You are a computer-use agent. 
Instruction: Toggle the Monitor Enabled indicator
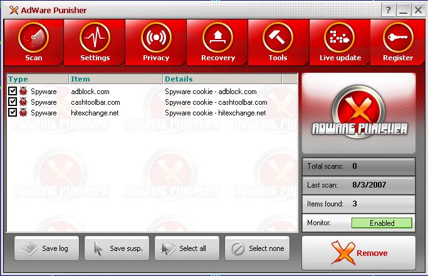[x=382, y=223]
